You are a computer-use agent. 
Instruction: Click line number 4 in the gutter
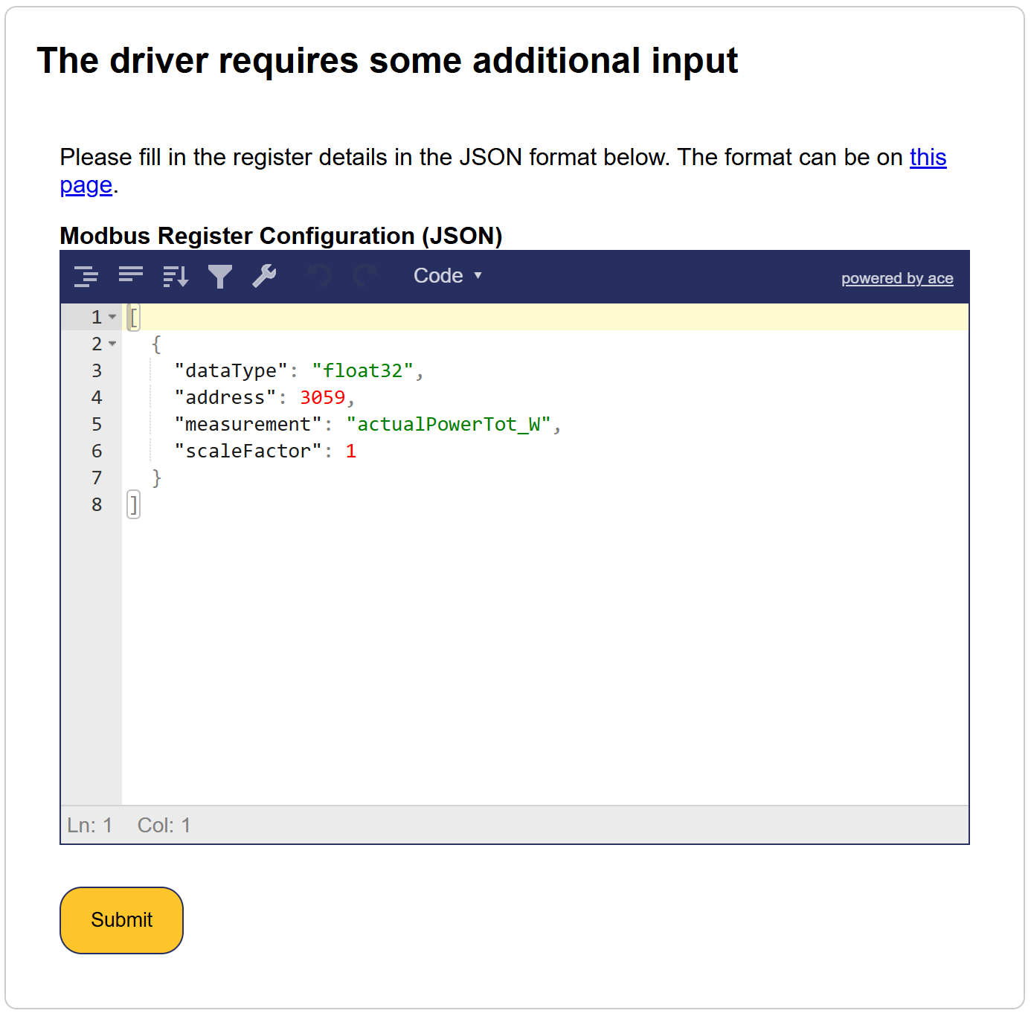pos(97,397)
